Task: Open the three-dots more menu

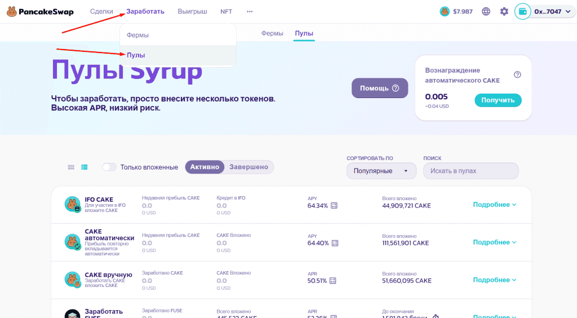Action: pos(250,11)
